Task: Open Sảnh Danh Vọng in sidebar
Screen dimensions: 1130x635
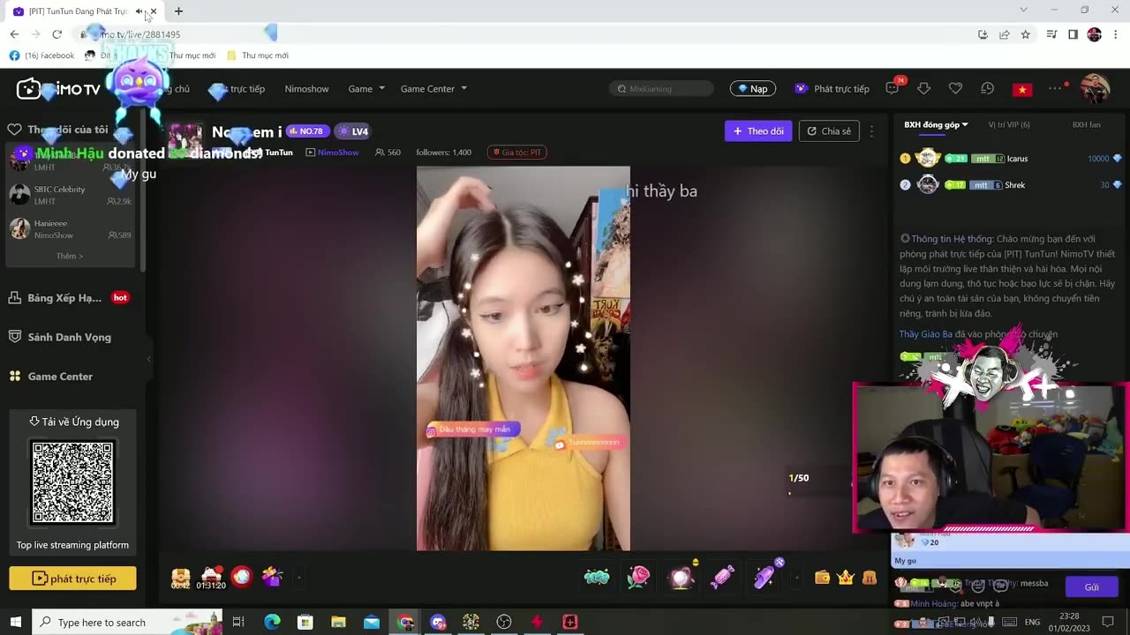Action: [x=60, y=337]
